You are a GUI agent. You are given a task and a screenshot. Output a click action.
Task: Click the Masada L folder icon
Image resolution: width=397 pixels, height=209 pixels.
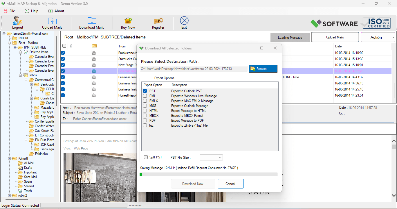click(x=37, y=108)
